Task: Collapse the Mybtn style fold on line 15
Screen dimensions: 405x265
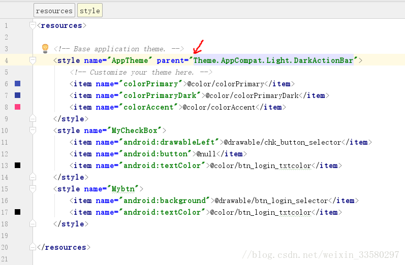Action: tap(33, 189)
